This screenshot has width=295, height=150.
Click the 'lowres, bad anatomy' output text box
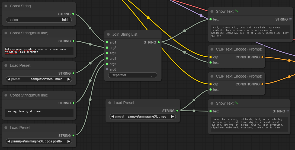(x=249, y=124)
